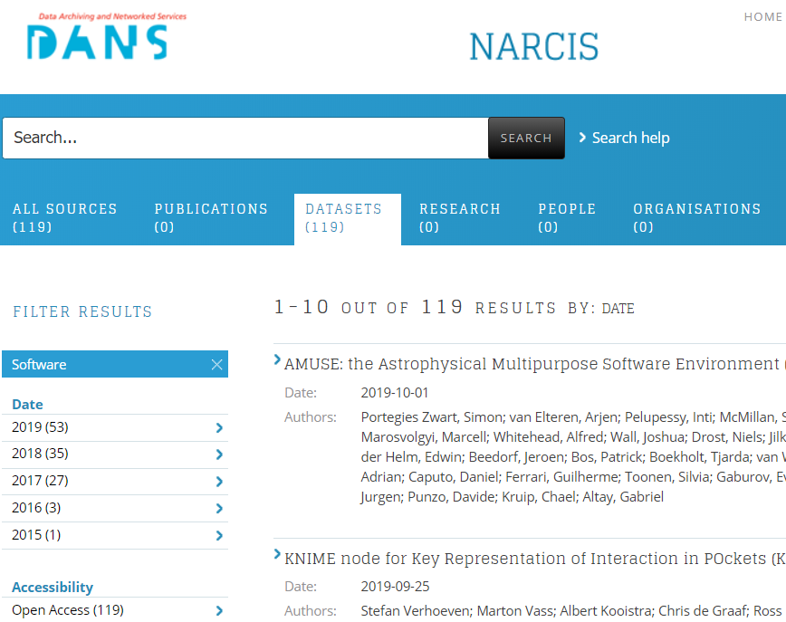Open the Publications (0) tab

(x=211, y=218)
